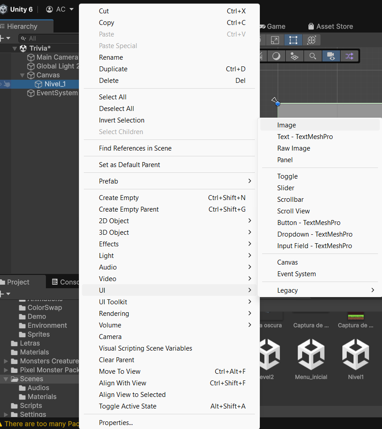Choose Create Empty from the context menu
The image size is (382, 429).
[169, 198]
